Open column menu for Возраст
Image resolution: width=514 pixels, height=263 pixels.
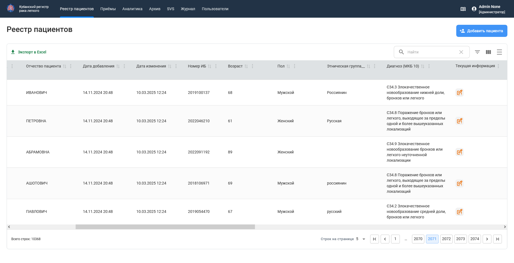tap(252, 66)
